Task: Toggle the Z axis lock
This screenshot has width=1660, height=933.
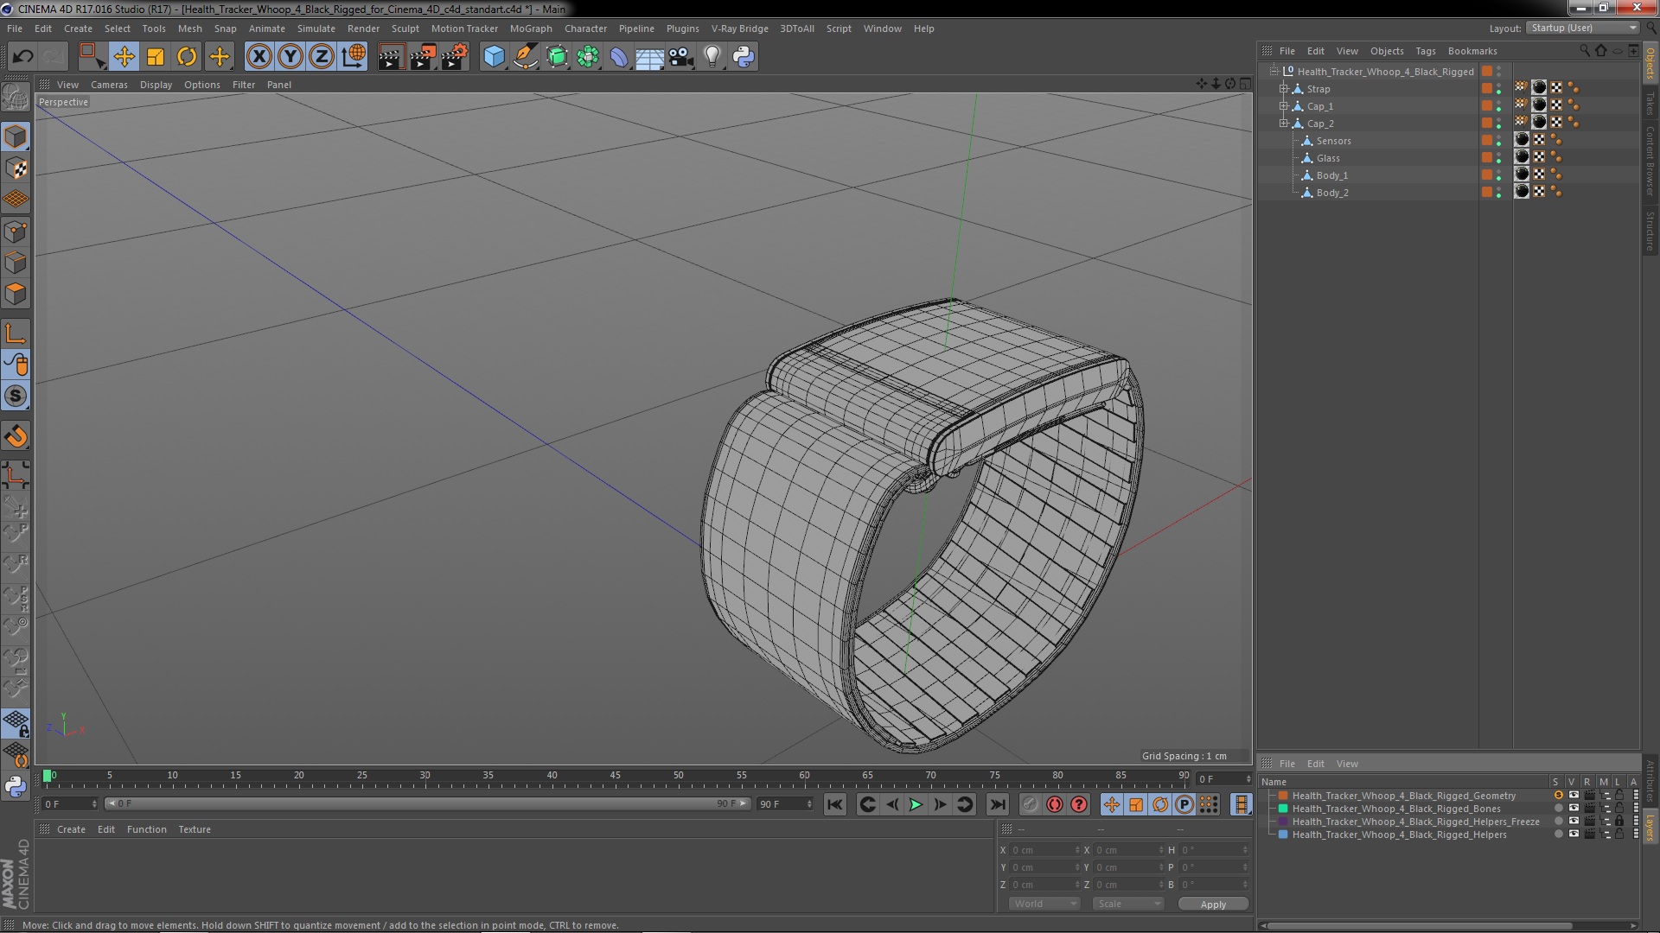Action: pyautogui.click(x=322, y=57)
